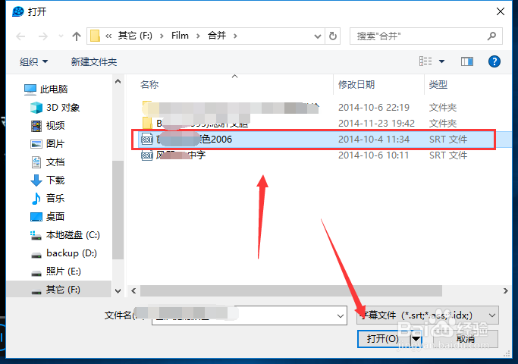Click the Back navigation arrow
This screenshot has width=518, height=364.
pos(20,36)
